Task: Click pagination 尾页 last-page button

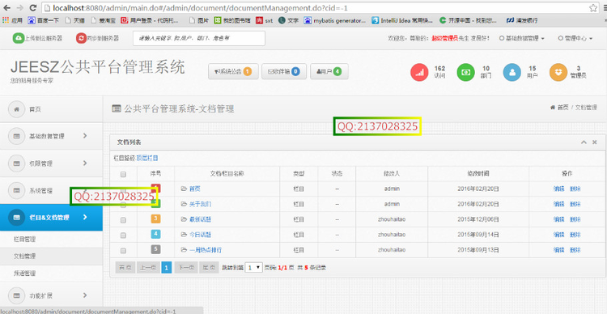Action: (209, 268)
